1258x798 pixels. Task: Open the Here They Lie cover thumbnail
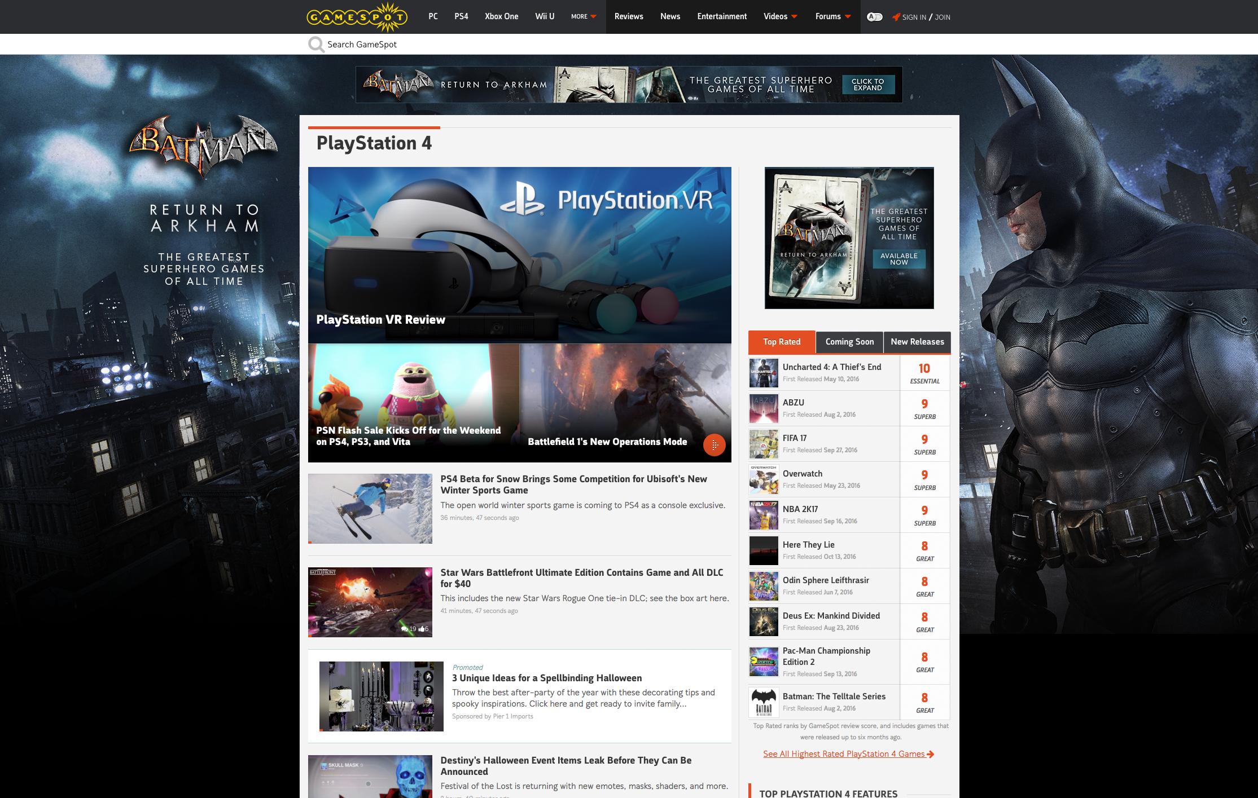point(764,550)
